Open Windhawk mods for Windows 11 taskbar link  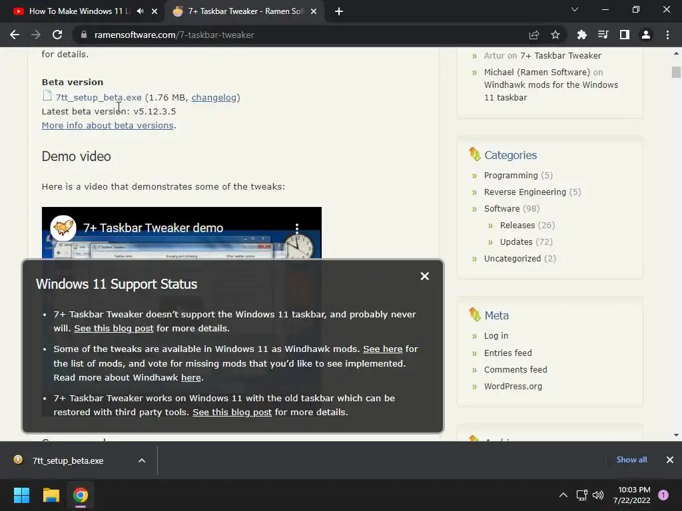coord(551,90)
